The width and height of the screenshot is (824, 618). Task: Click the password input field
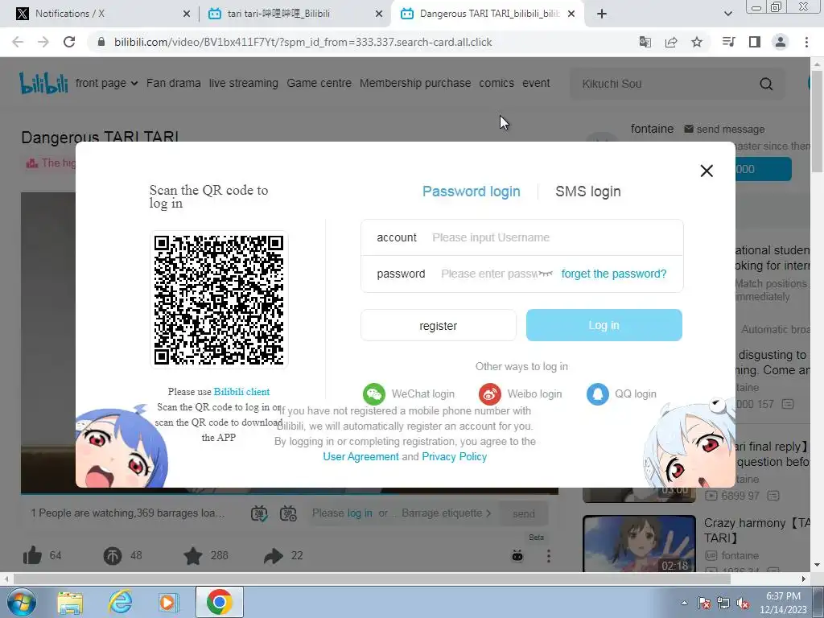point(488,274)
